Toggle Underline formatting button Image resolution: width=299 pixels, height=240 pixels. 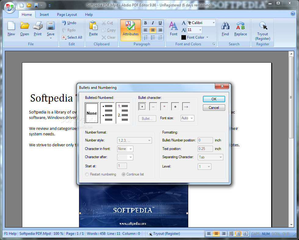coord(160,23)
